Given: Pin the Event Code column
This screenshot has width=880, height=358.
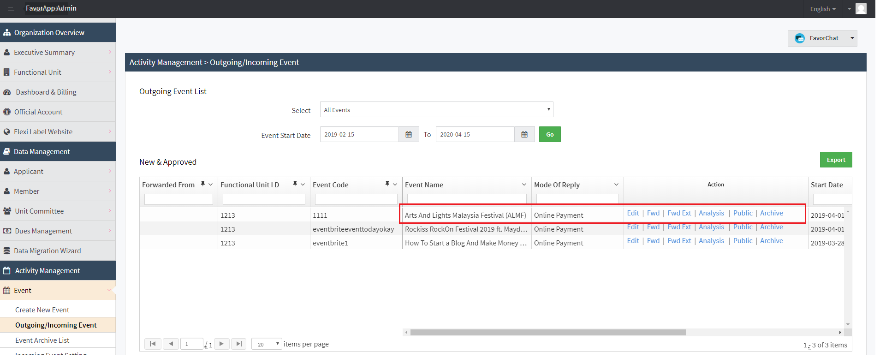Looking at the screenshot, I should (387, 184).
